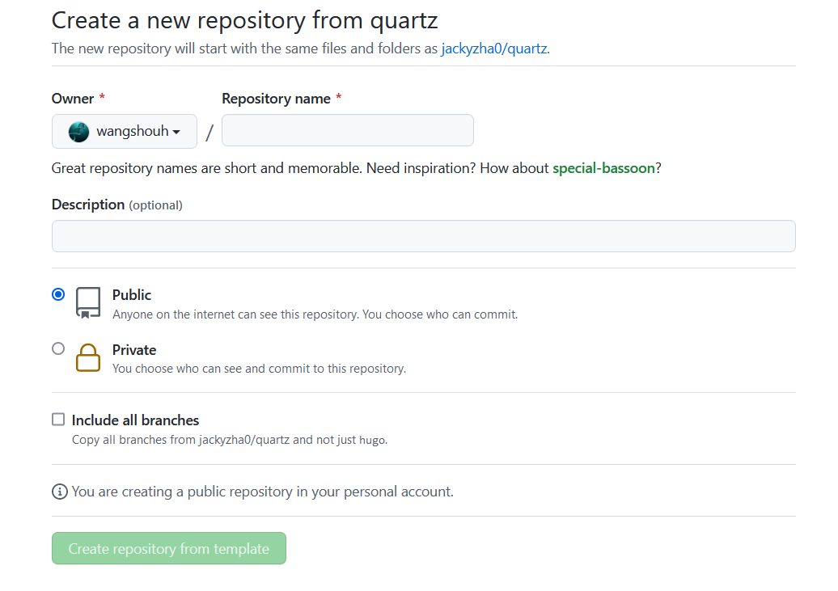This screenshot has width=838, height=591.
Task: Click the Public visibility label text
Action: pyautogui.click(x=132, y=295)
